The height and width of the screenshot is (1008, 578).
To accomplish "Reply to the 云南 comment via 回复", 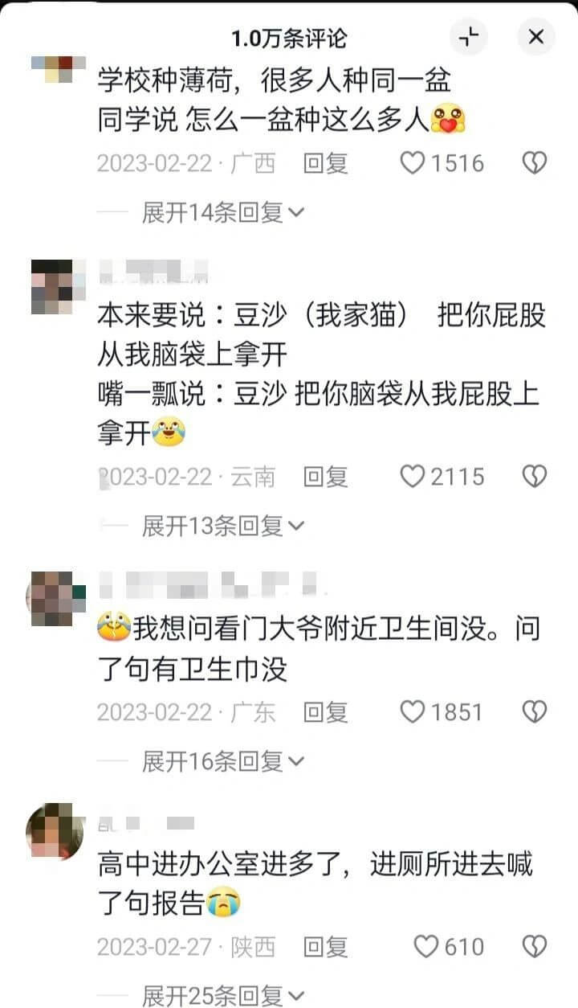I will (325, 477).
